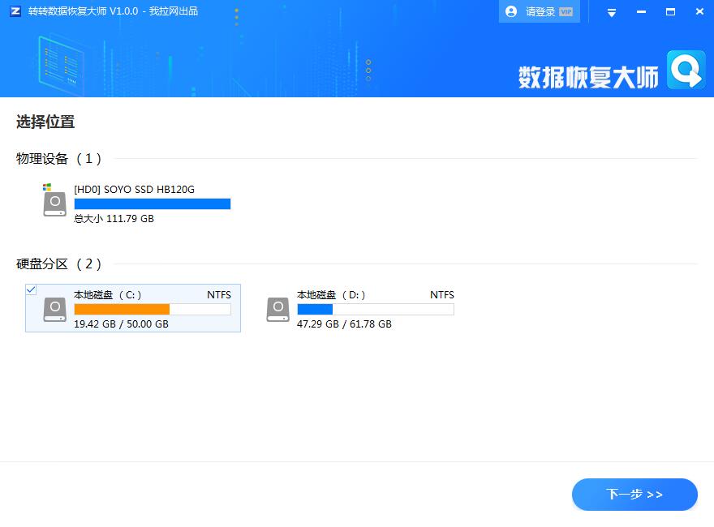
Task: Click the VIP badge icon
Action: (566, 12)
